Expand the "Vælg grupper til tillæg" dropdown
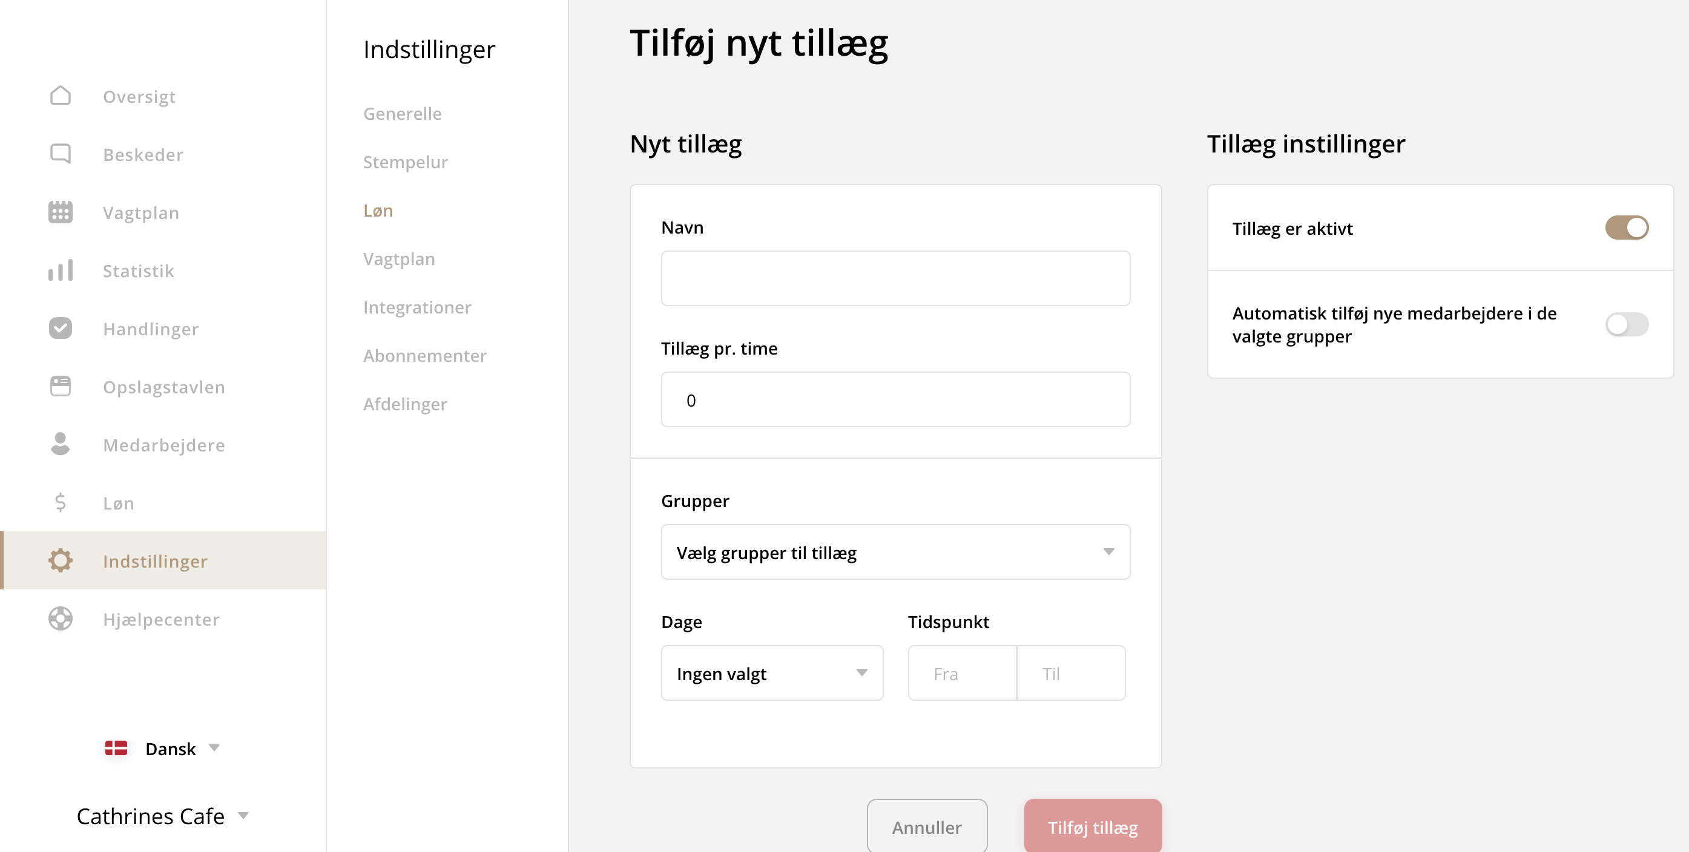Viewport: 1689px width, 852px height. pos(895,552)
